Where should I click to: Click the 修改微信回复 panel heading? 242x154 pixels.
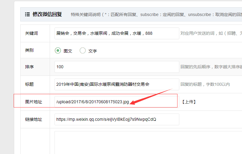(x=47, y=14)
